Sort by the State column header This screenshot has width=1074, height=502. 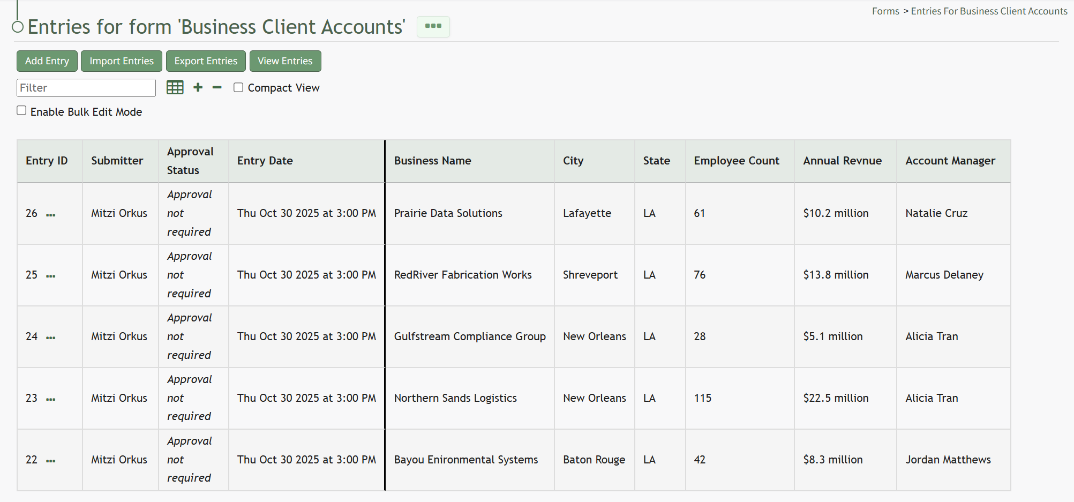(660, 161)
